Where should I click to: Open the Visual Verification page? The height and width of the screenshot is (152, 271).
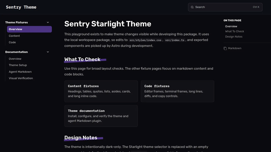21,78
